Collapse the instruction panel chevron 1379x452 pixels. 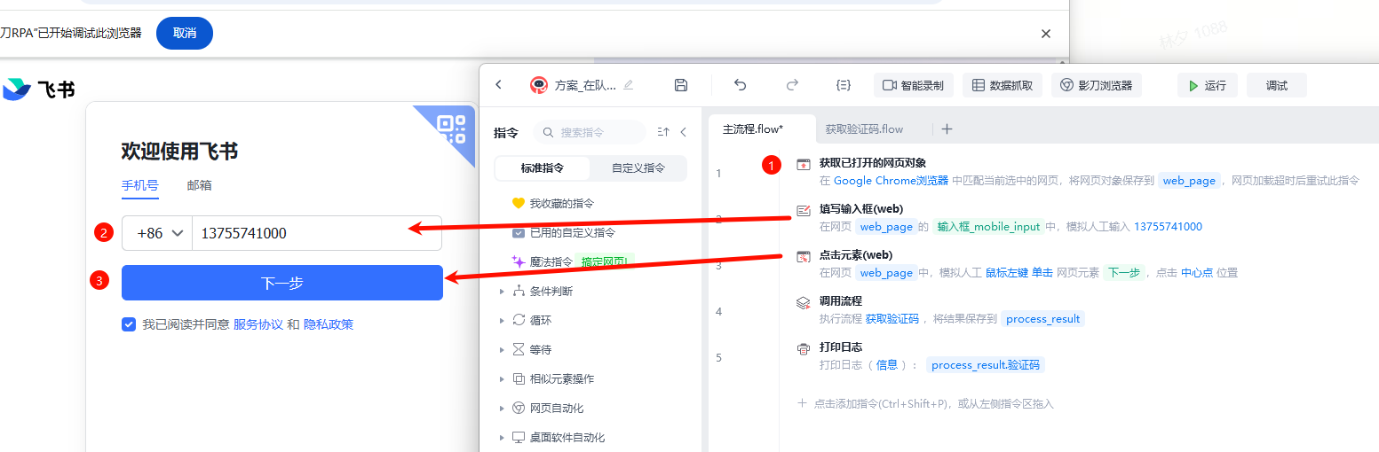pyautogui.click(x=683, y=132)
